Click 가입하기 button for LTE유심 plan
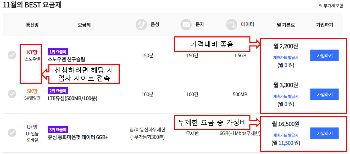Screen dimensions: 350x154 coord(324,94)
